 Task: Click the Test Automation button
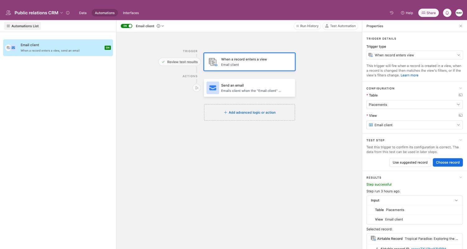340,26
